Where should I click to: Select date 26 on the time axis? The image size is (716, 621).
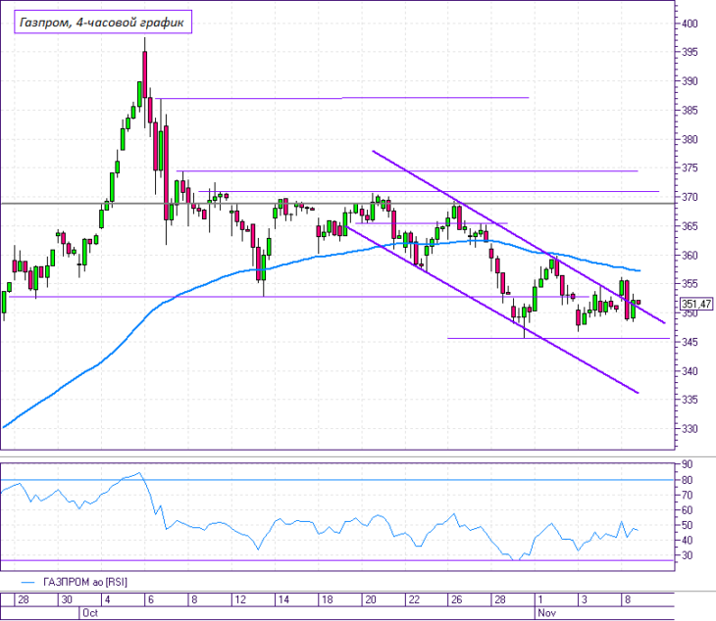457,599
